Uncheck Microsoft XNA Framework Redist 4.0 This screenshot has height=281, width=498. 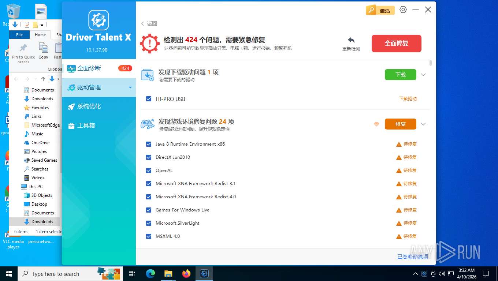point(149,197)
